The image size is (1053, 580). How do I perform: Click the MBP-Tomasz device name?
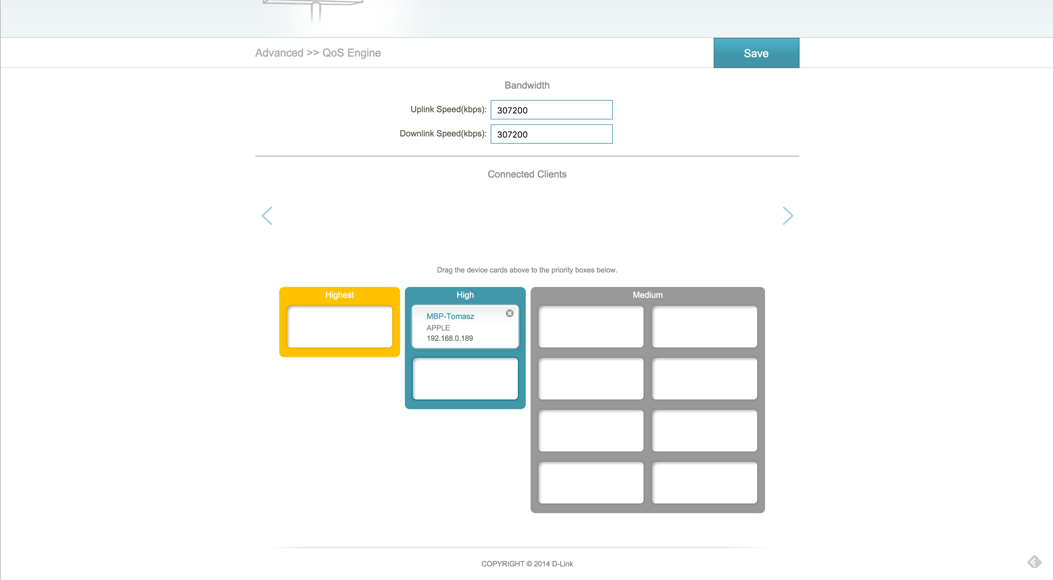[450, 316]
